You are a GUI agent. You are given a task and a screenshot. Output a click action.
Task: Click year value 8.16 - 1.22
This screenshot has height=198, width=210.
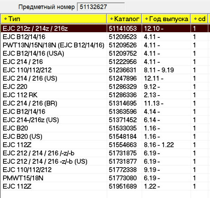click(x=159, y=145)
